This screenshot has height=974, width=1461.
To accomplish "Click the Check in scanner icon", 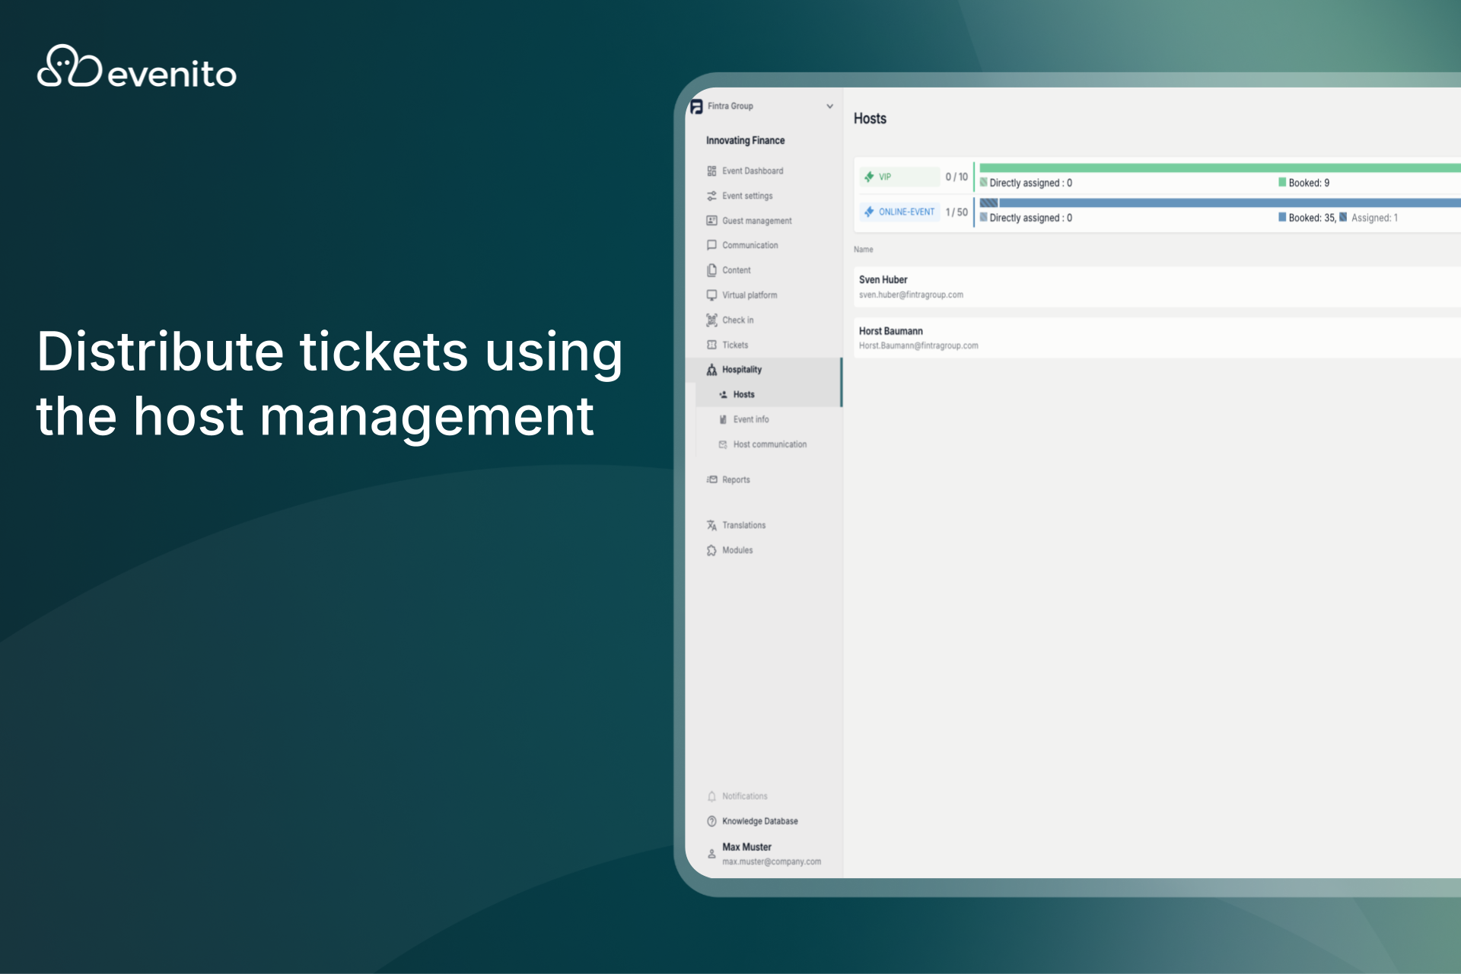I will coord(711,320).
